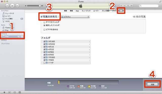
Task: Click the capacity usage bar
Action: pos(88,82)
